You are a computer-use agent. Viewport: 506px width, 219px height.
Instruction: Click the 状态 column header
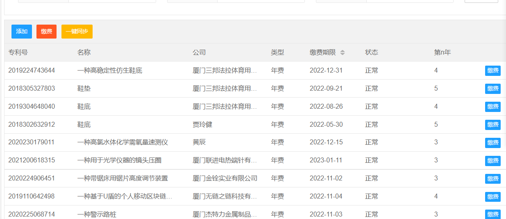(372, 52)
